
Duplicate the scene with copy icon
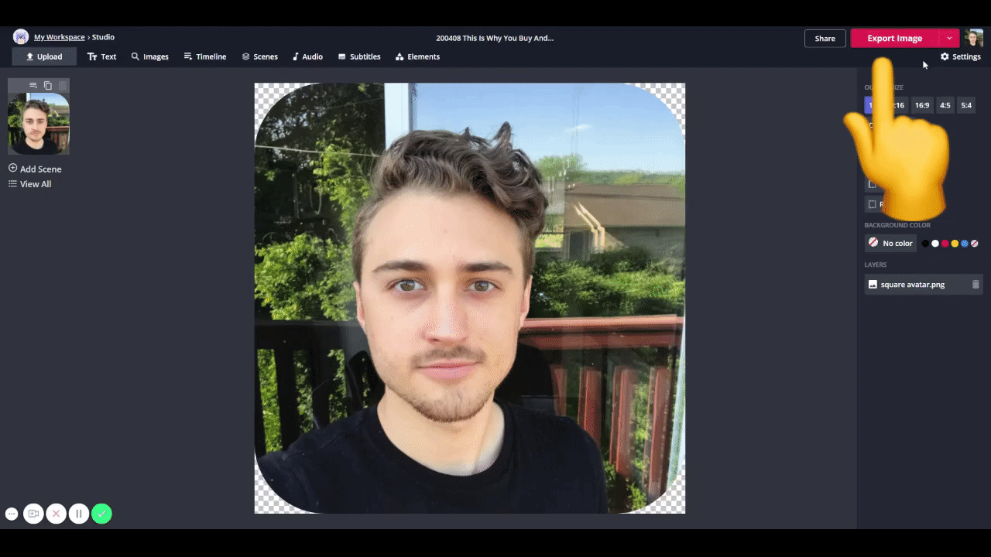click(48, 85)
